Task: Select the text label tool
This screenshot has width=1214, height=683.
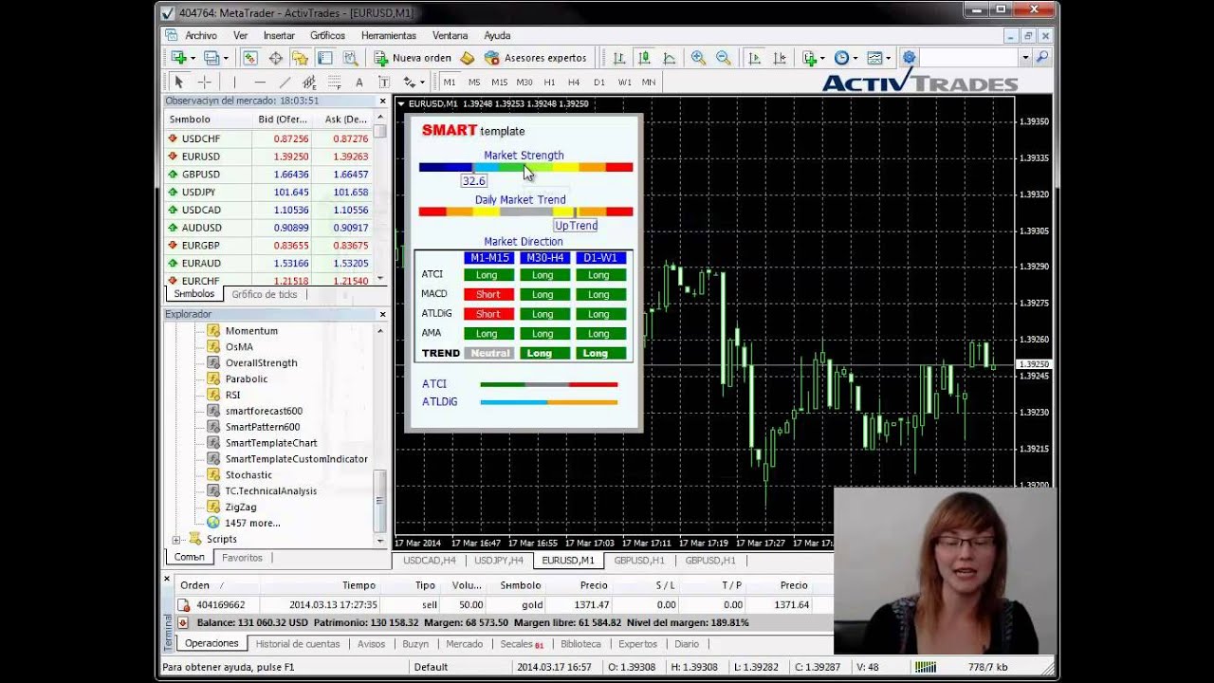Action: click(384, 83)
